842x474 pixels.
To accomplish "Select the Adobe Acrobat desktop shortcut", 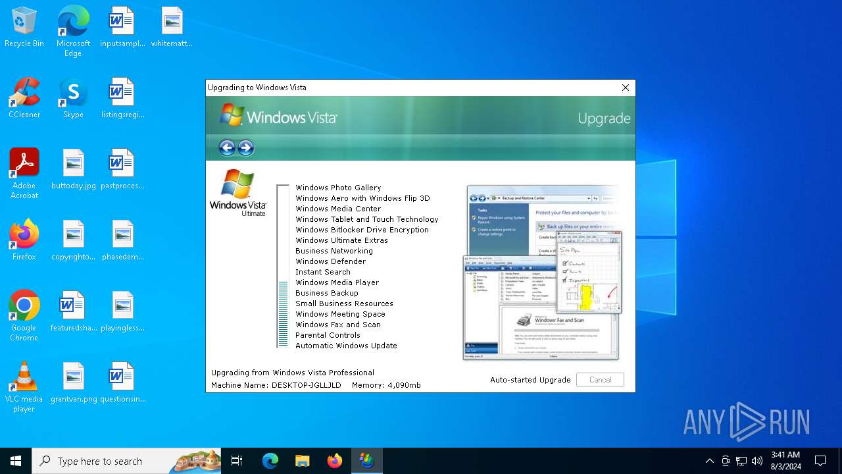I will 24,174.
